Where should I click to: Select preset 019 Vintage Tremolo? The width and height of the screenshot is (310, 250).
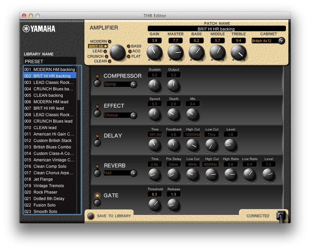(x=50, y=186)
